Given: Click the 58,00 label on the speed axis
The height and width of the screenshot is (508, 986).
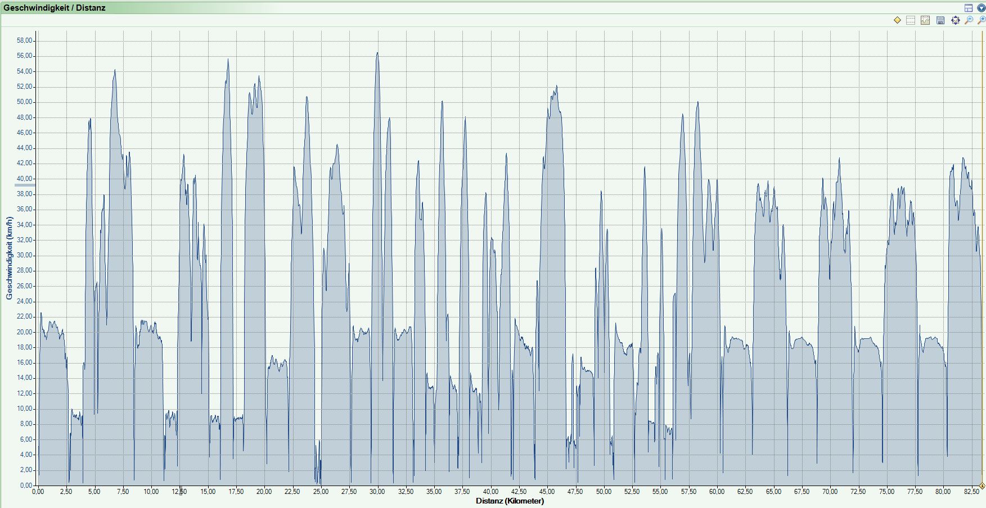Looking at the screenshot, I should point(25,40).
